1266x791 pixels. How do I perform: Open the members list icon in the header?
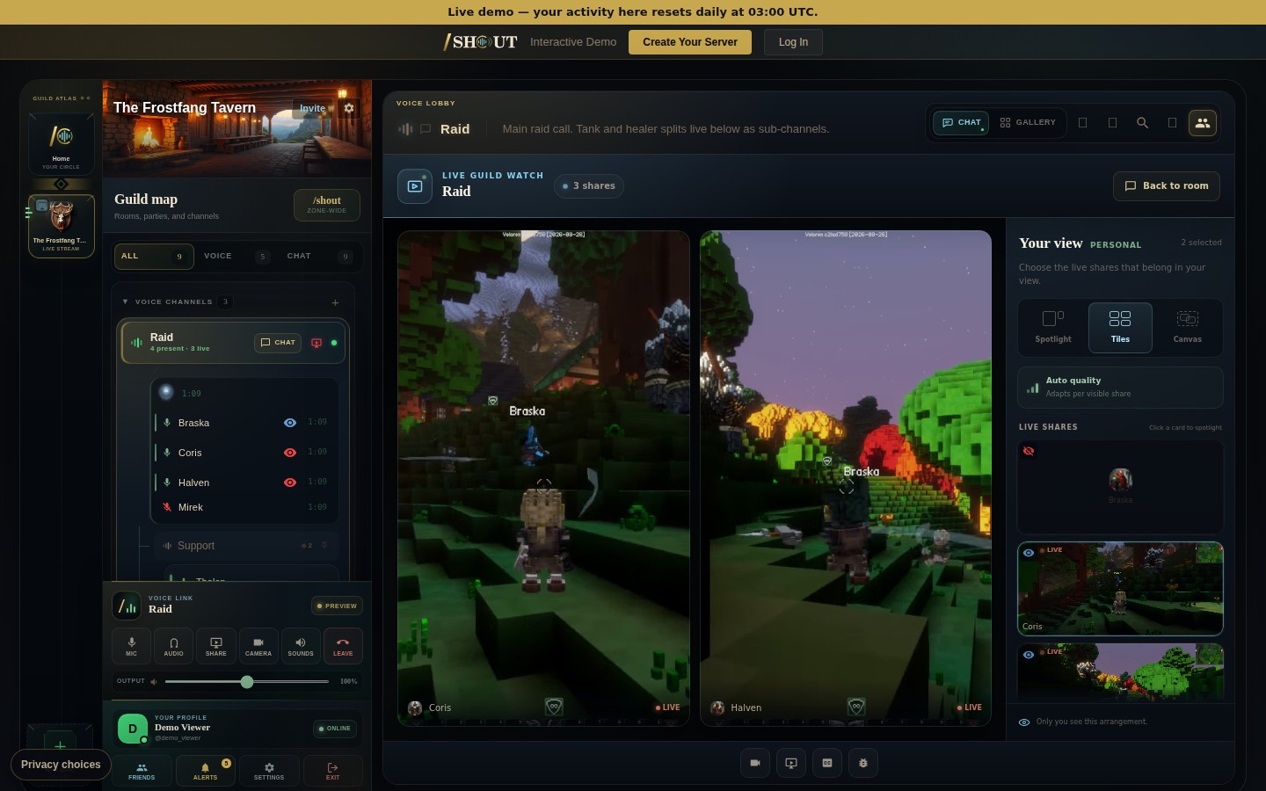(x=1203, y=123)
